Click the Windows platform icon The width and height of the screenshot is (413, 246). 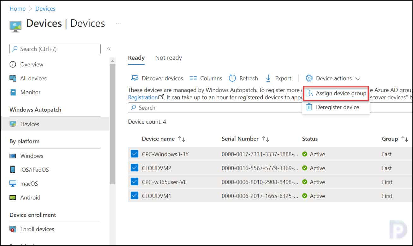pos(13,156)
